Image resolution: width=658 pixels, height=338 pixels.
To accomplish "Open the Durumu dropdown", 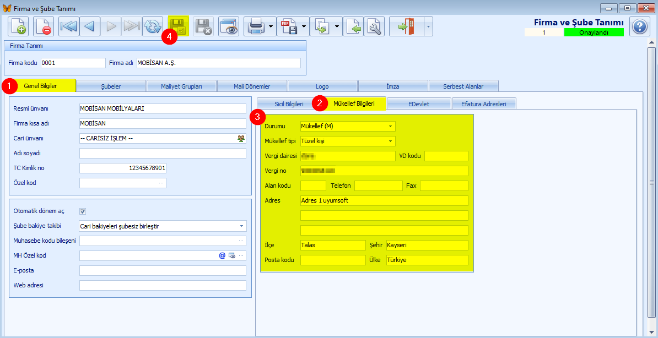I will (x=390, y=126).
